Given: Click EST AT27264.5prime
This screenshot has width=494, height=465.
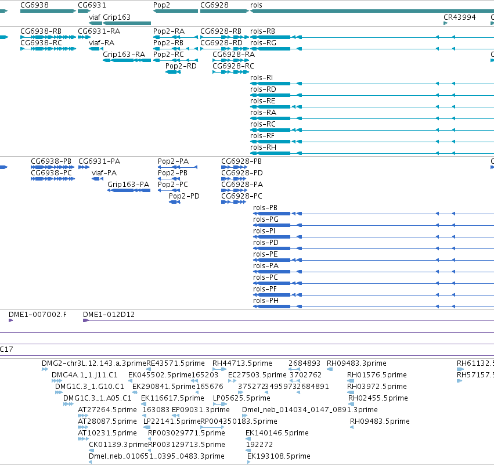Looking at the screenshot, I should tap(83, 416).
